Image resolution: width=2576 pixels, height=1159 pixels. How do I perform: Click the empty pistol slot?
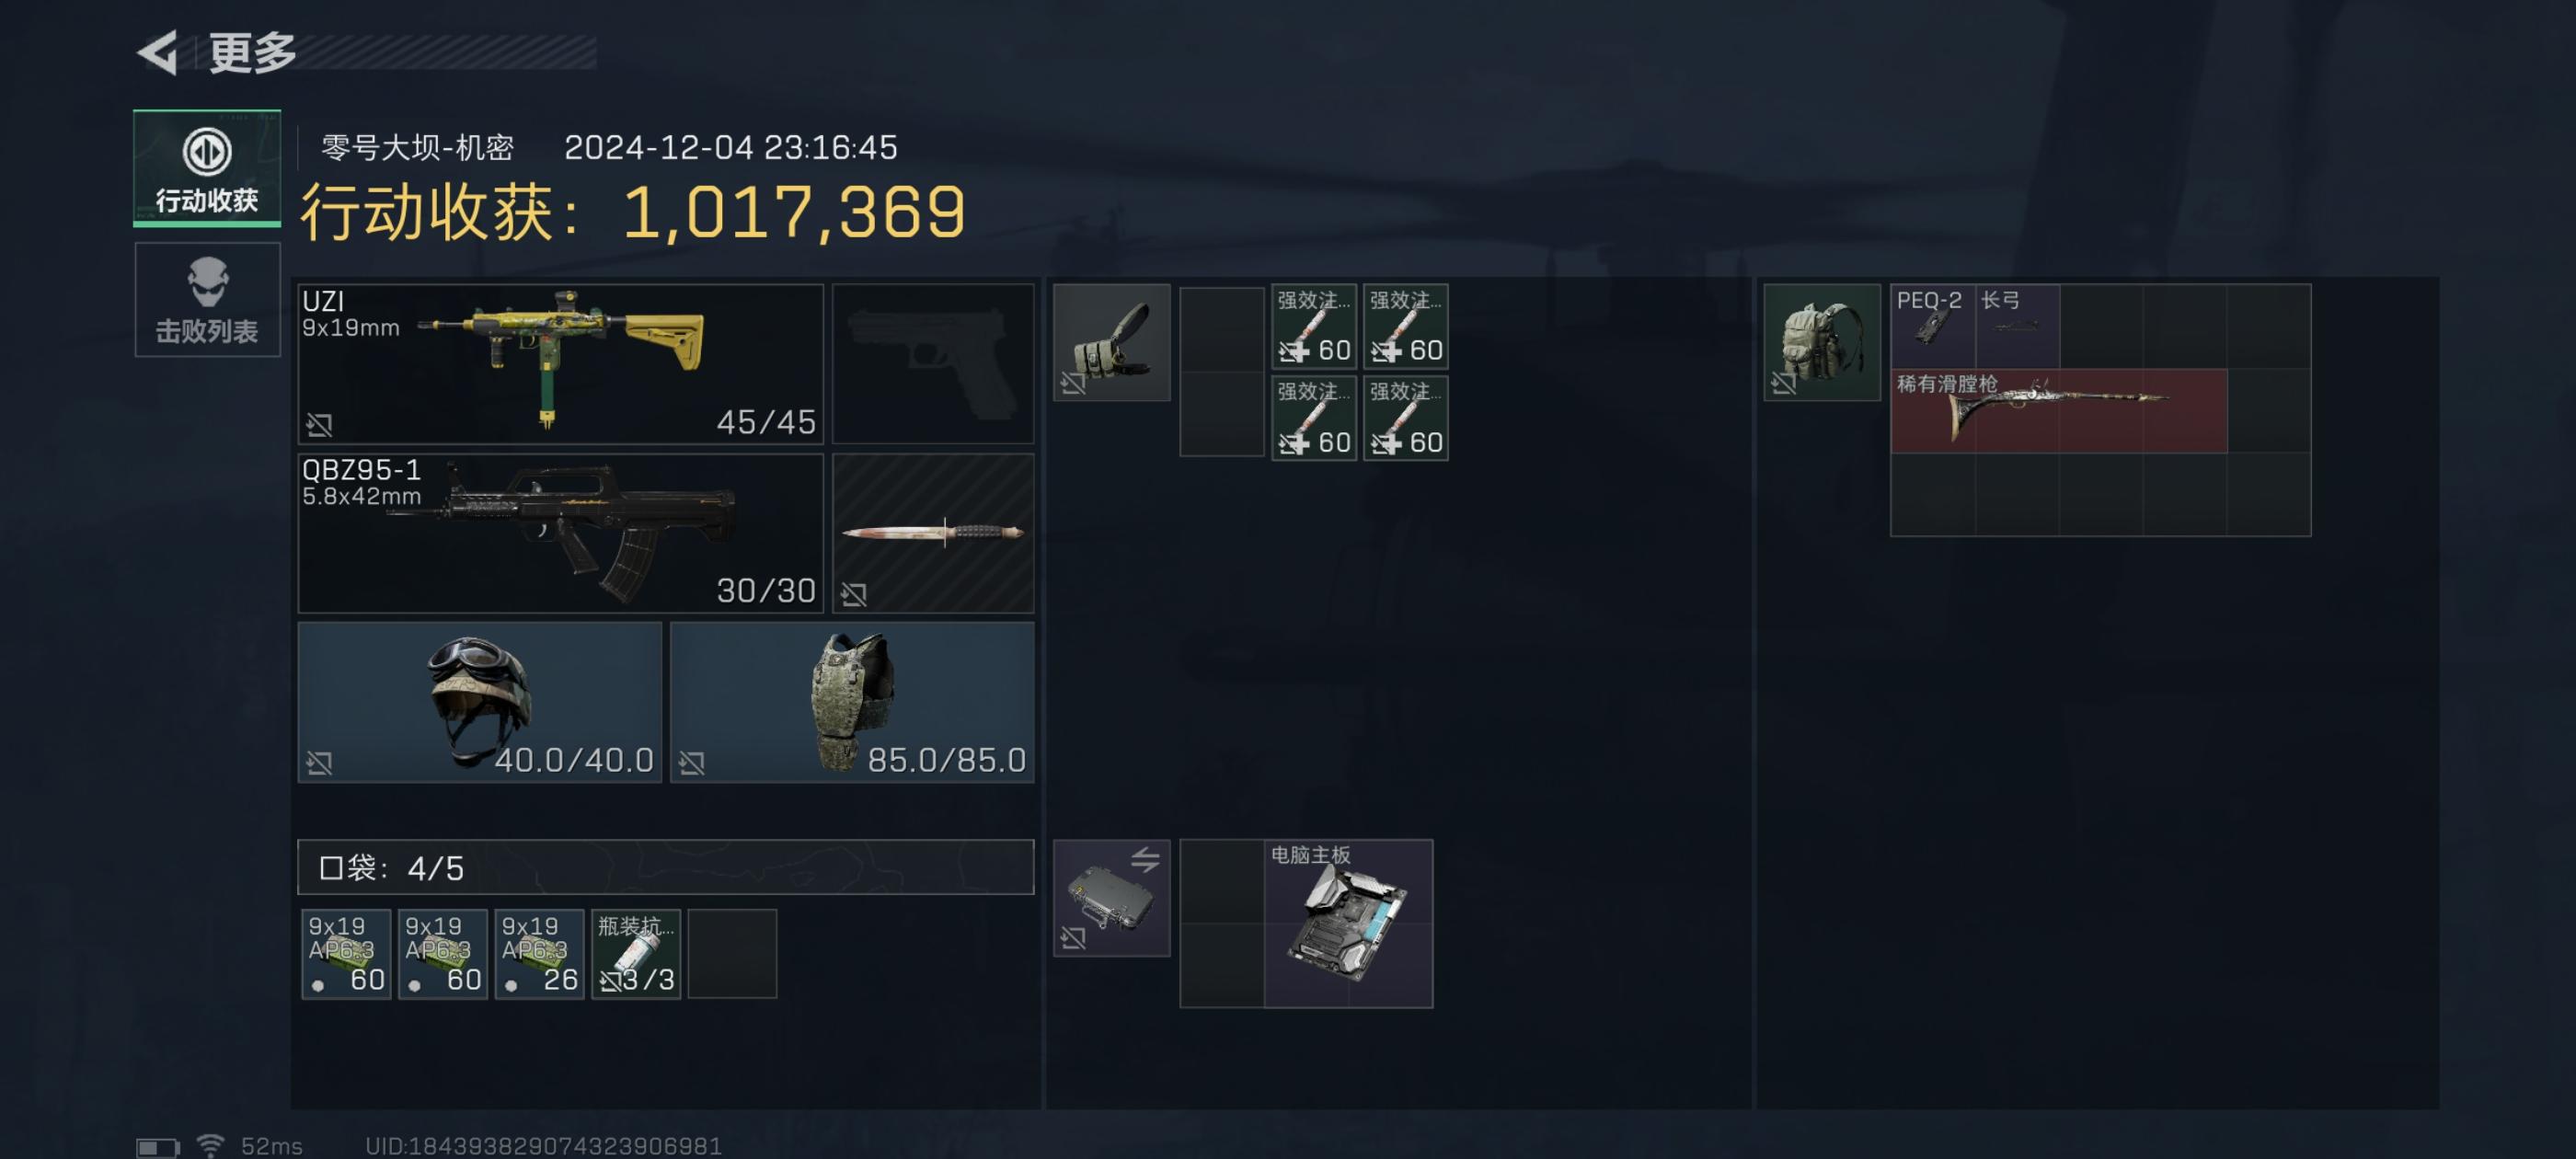[x=933, y=363]
